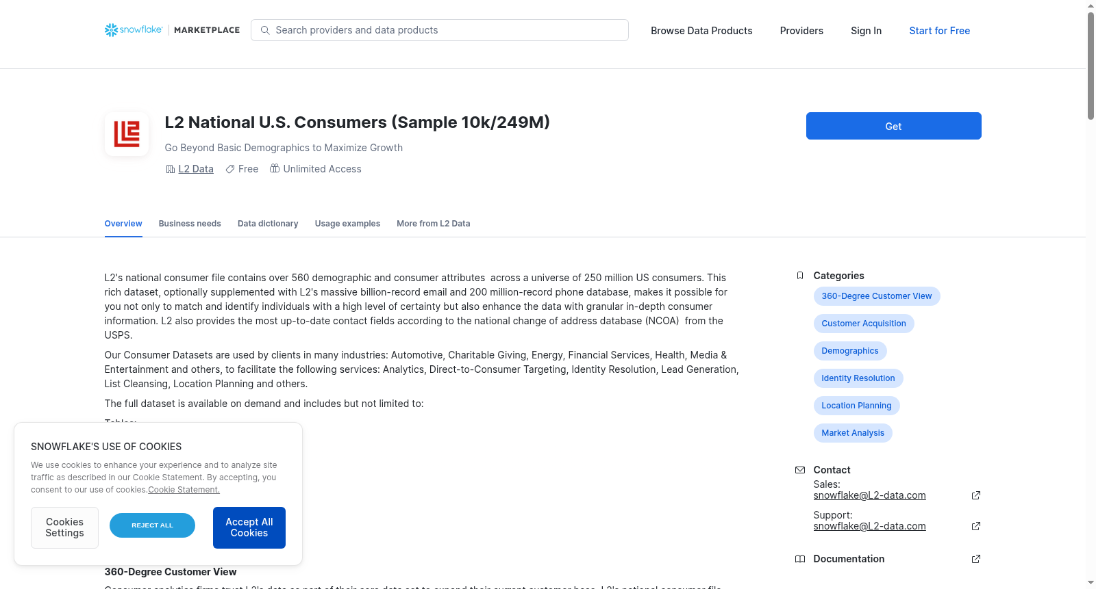Open the Cookie Statement link

click(184, 490)
